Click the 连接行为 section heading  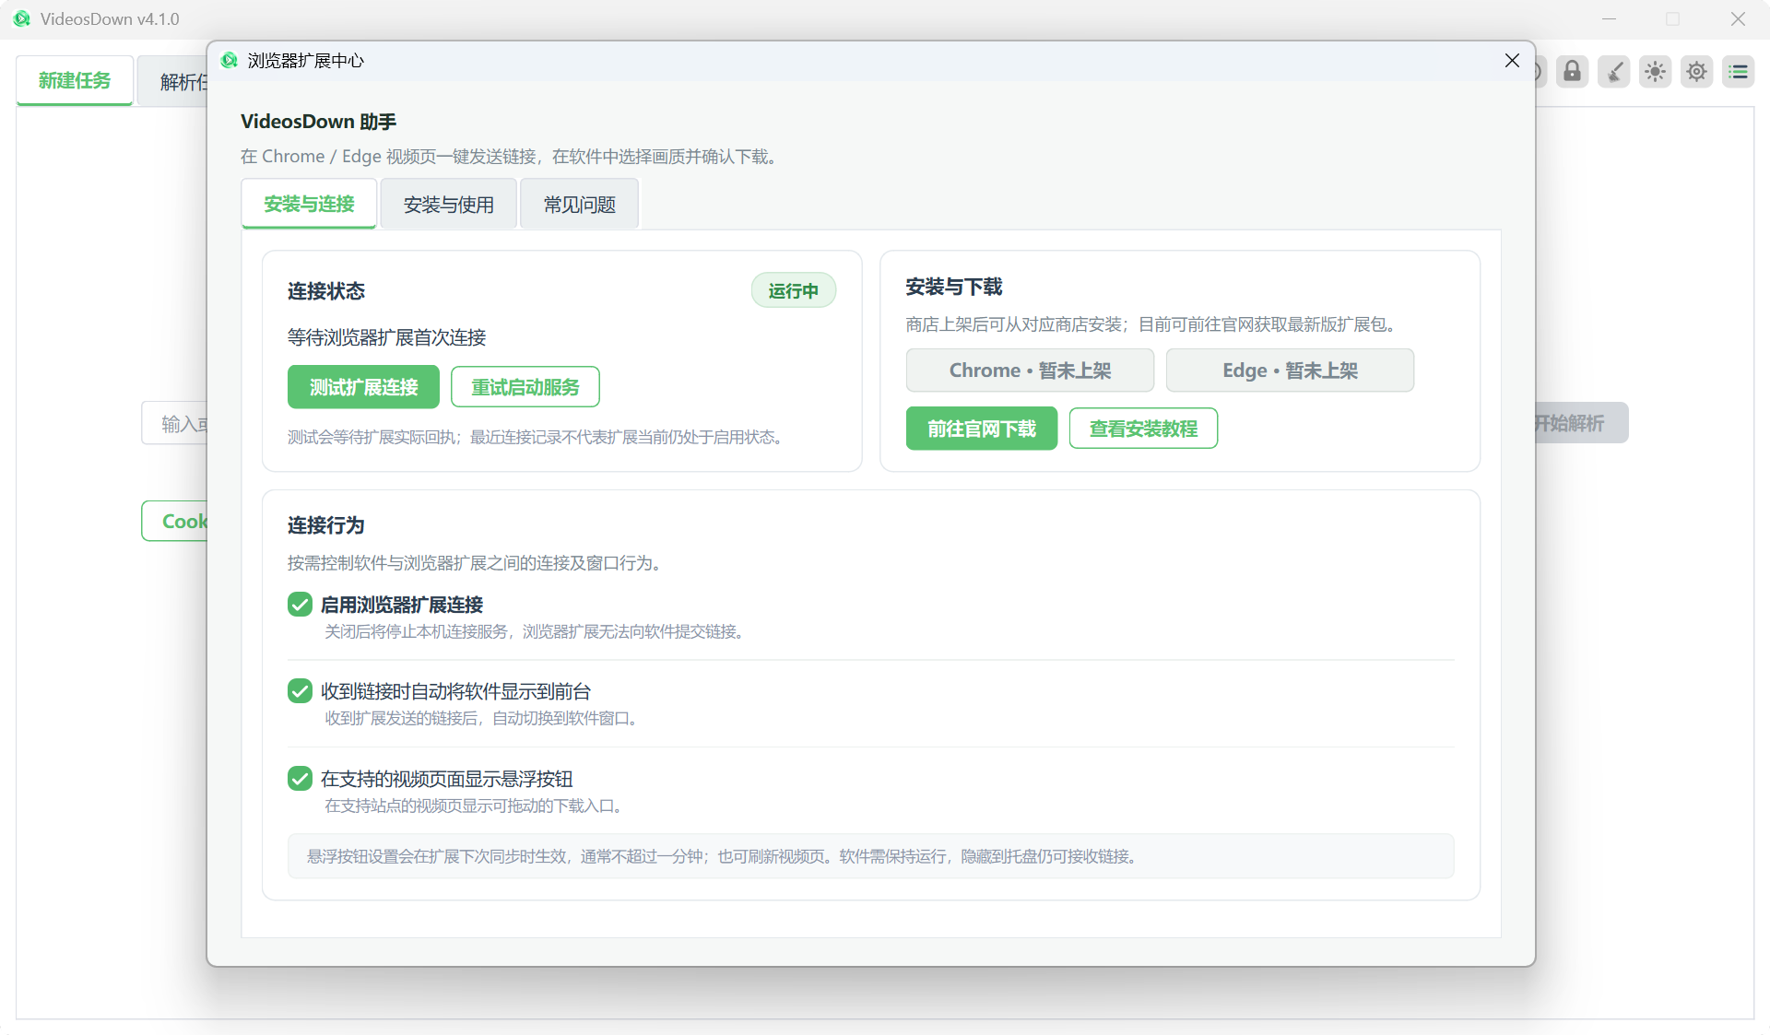point(326,525)
